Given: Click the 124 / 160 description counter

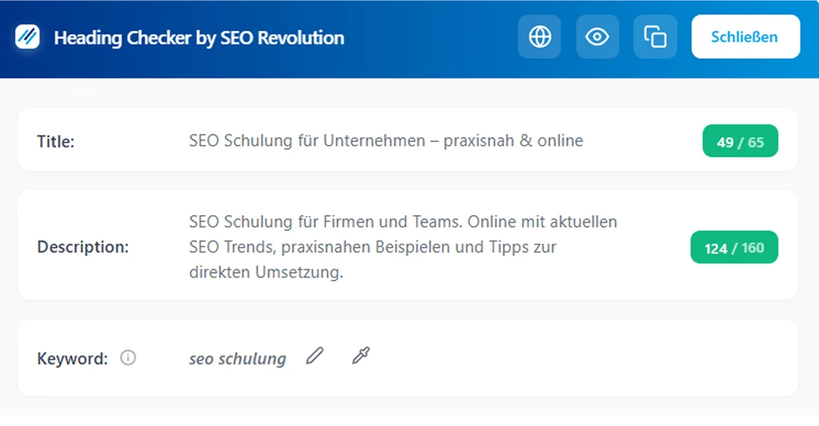Looking at the screenshot, I should click(x=734, y=247).
